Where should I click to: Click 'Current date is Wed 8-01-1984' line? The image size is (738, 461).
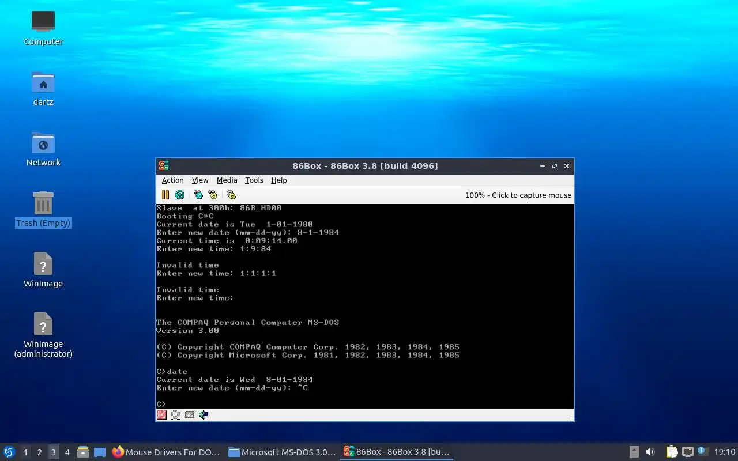(235, 380)
